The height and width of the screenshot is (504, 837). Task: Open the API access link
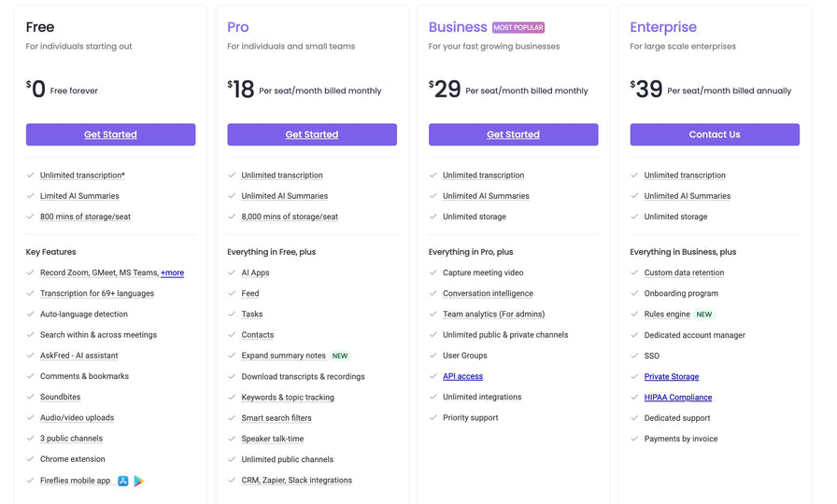point(462,376)
